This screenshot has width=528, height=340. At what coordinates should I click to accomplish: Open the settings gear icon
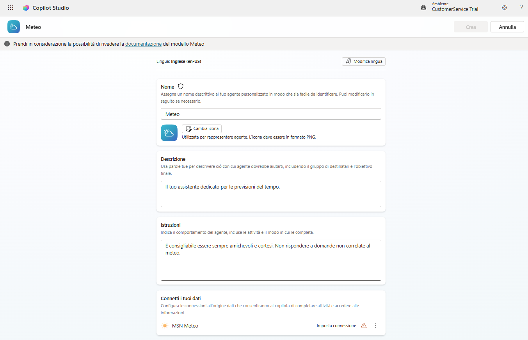[504, 7]
